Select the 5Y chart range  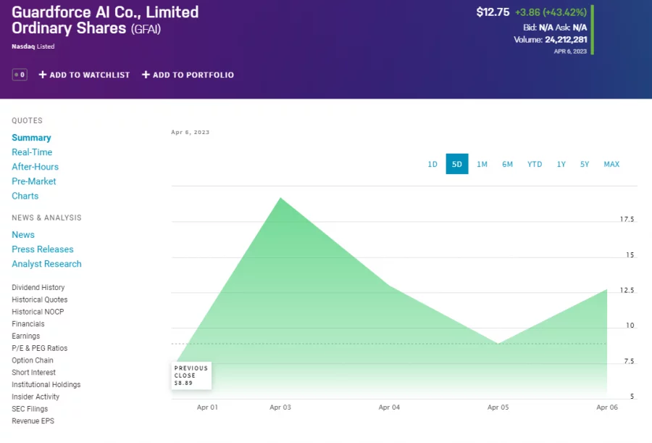coord(585,165)
